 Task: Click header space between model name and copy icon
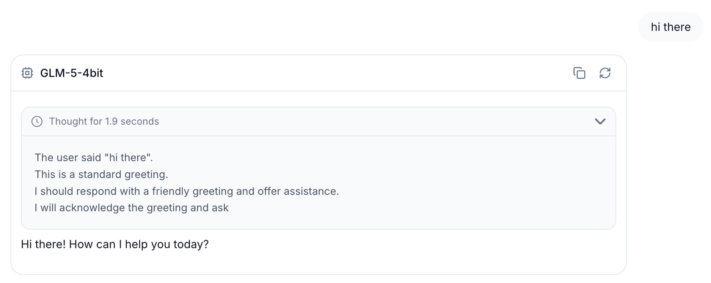[x=337, y=73]
